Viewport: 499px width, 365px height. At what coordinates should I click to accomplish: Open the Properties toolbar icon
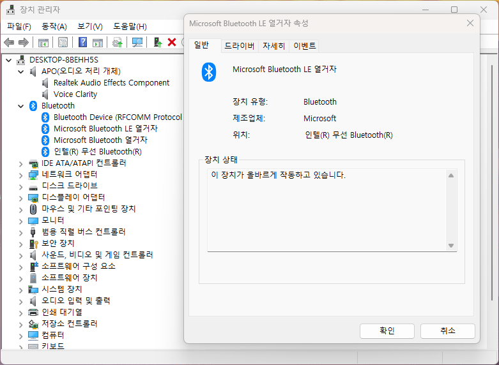63,42
